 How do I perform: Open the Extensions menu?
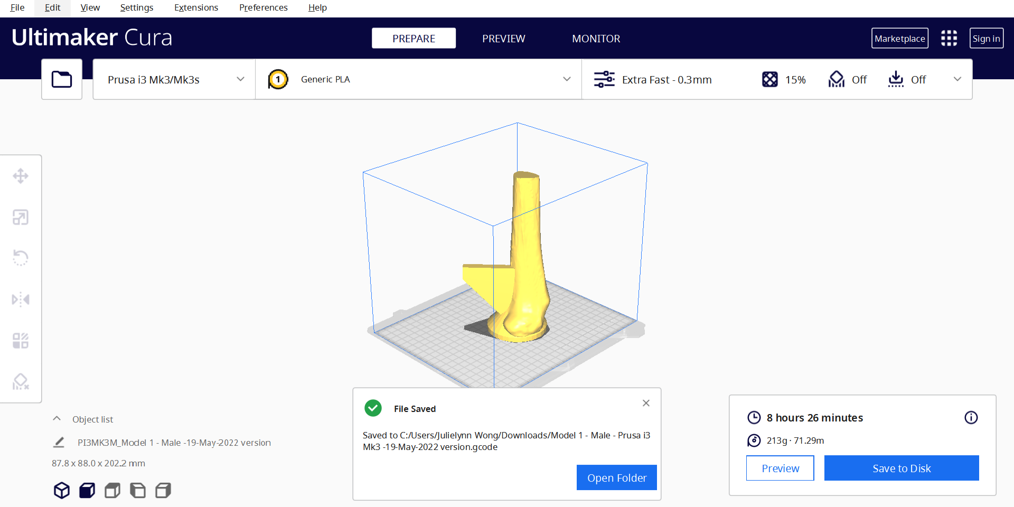(196, 8)
